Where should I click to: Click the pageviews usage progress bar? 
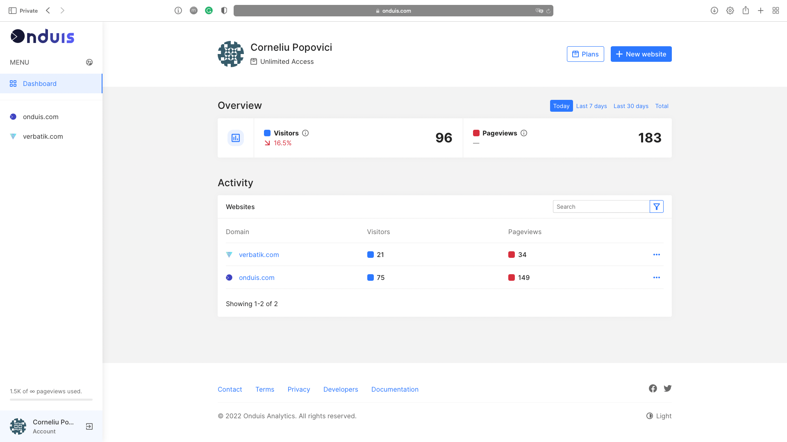pyautogui.click(x=51, y=399)
